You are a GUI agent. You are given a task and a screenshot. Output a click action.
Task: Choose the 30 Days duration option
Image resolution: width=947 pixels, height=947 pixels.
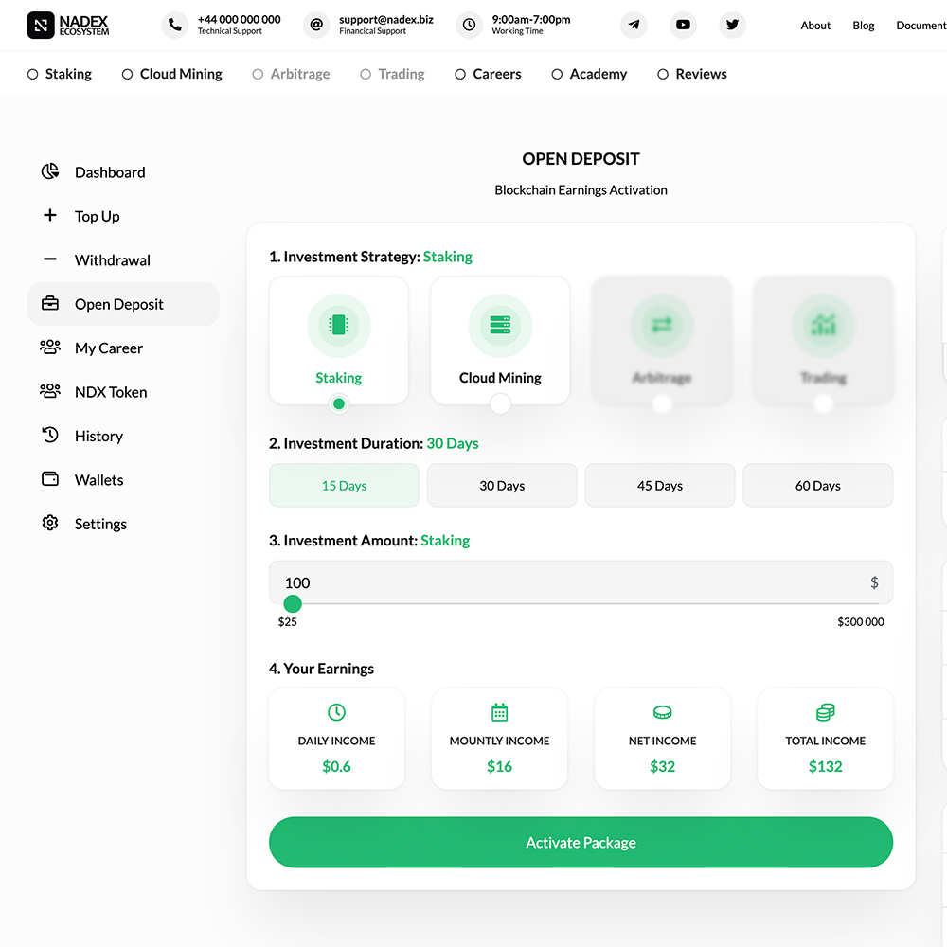click(x=502, y=486)
